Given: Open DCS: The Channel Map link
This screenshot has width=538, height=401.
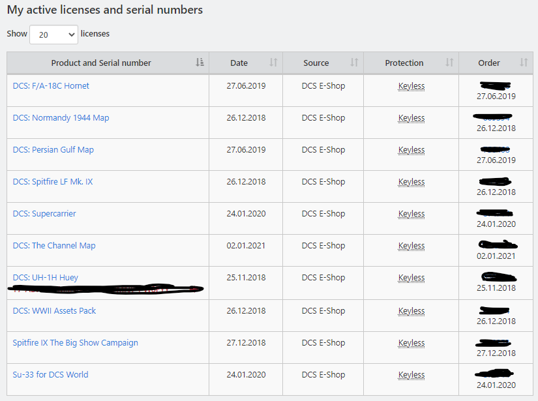Looking at the screenshot, I should tap(54, 246).
